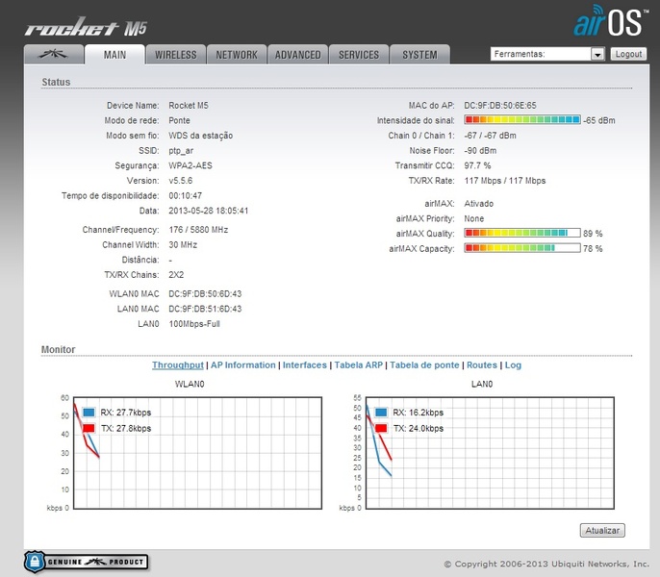The height and width of the screenshot is (577, 660).
Task: Click the Device Name value Rocket M5
Action: [x=189, y=105]
